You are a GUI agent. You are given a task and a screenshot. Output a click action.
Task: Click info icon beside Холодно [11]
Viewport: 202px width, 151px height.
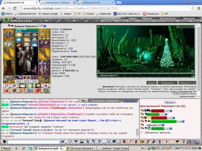pyautogui.click(x=171, y=129)
